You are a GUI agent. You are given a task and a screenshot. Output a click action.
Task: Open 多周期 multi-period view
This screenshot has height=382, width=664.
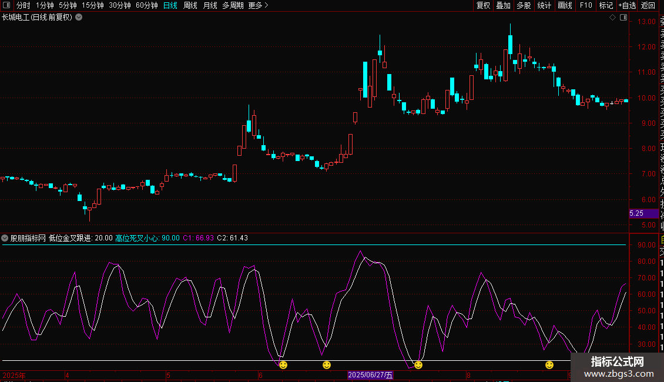(x=233, y=5)
